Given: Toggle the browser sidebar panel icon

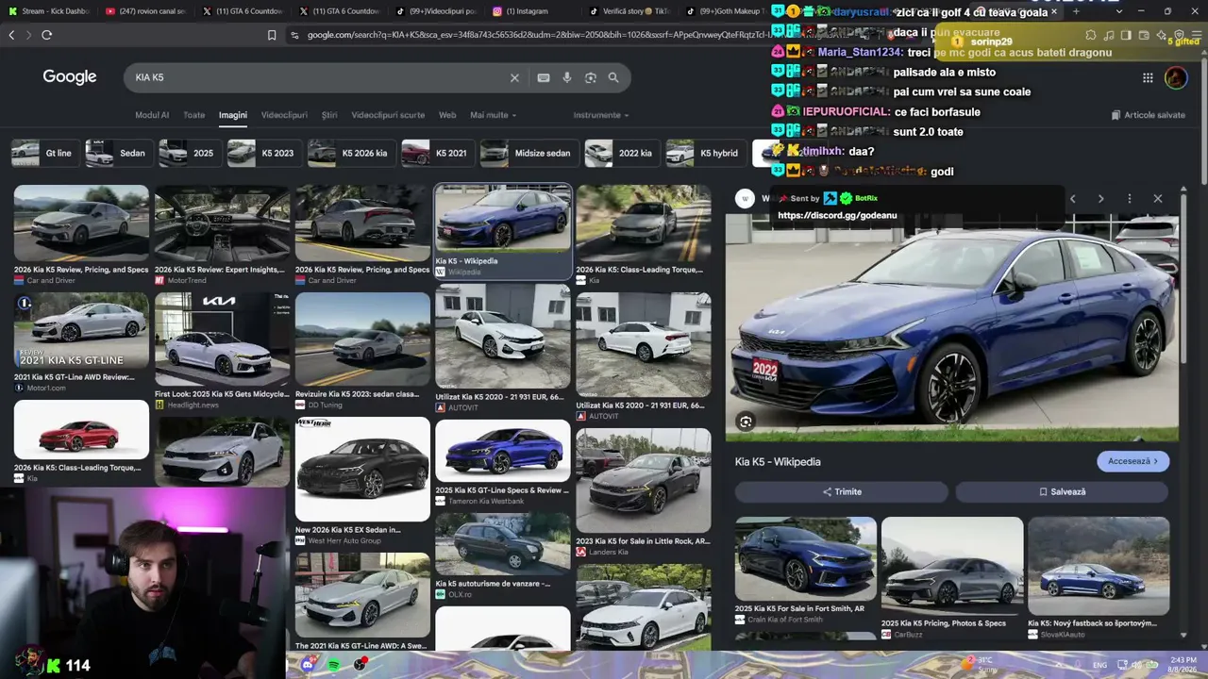Looking at the screenshot, I should pos(1128,35).
